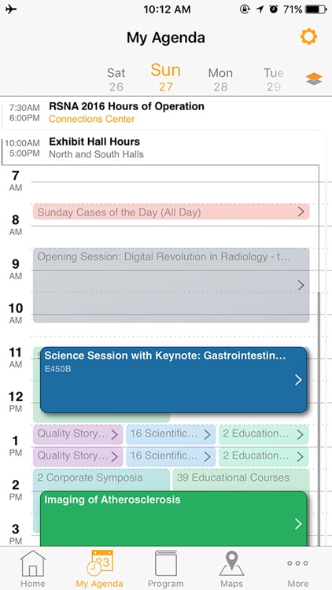The image size is (332, 590).
Task: Expand Sunday Cases of the Day chevron
Action: [301, 212]
